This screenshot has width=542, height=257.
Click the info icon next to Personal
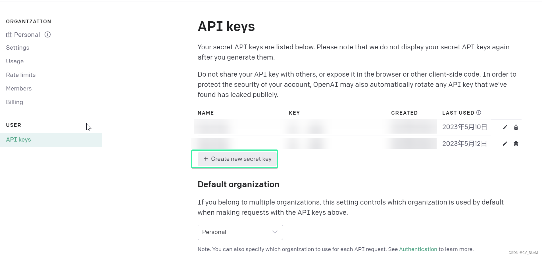click(48, 35)
